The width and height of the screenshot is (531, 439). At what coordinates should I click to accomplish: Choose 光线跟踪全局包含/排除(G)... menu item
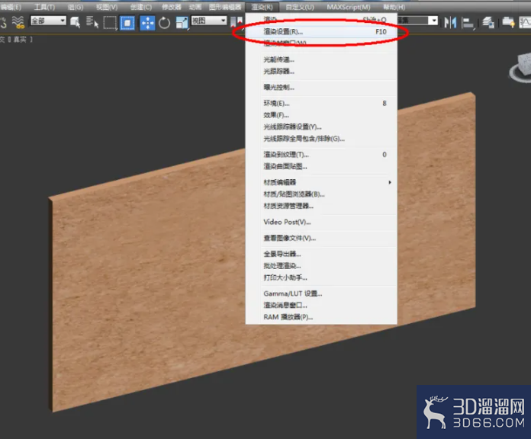tap(321, 139)
